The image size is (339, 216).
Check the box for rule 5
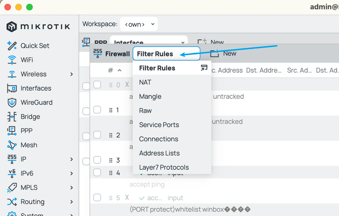(x=97, y=198)
